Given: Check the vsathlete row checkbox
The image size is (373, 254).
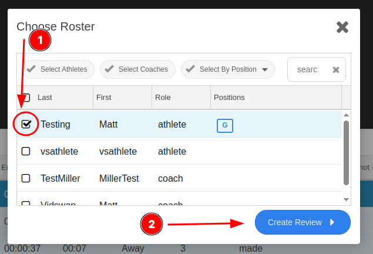Looking at the screenshot, I should point(26,151).
